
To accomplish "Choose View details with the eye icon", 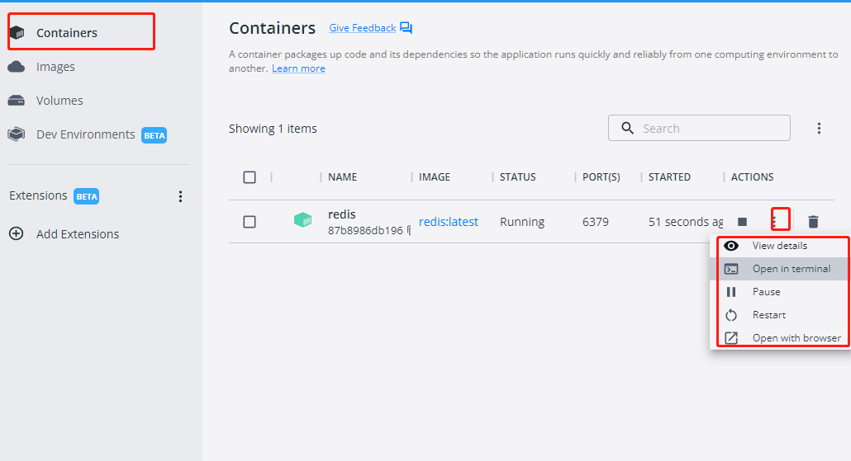I will coord(780,246).
